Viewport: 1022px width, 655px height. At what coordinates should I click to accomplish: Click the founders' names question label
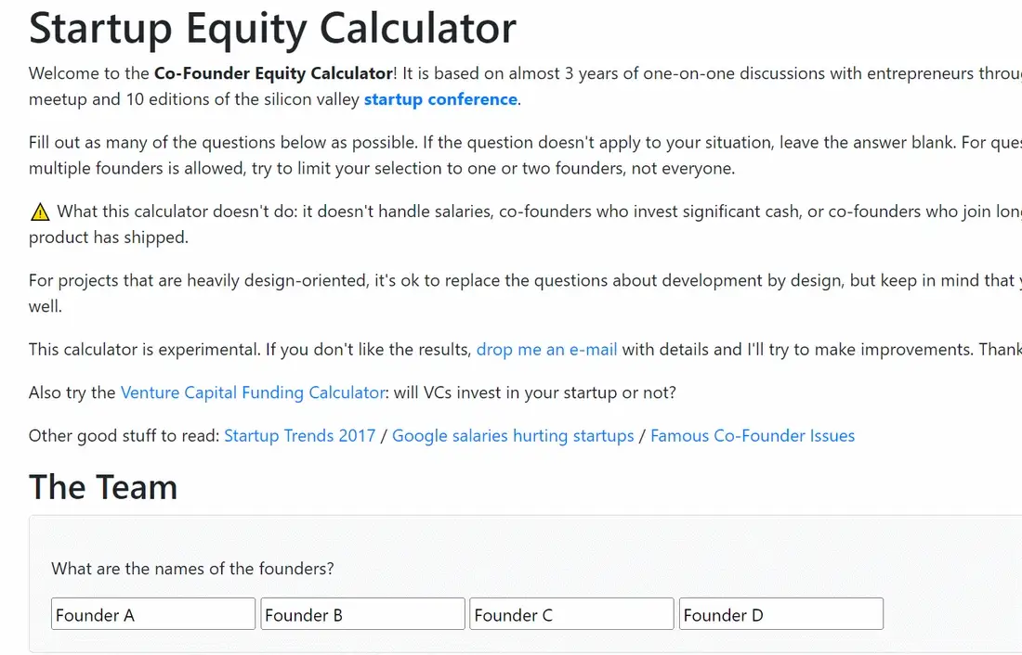coord(193,569)
